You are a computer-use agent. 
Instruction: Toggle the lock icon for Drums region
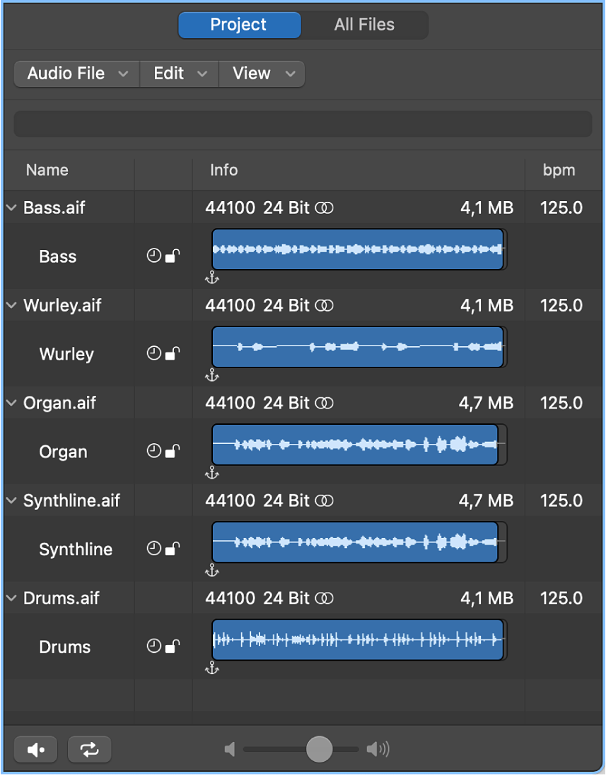click(172, 646)
